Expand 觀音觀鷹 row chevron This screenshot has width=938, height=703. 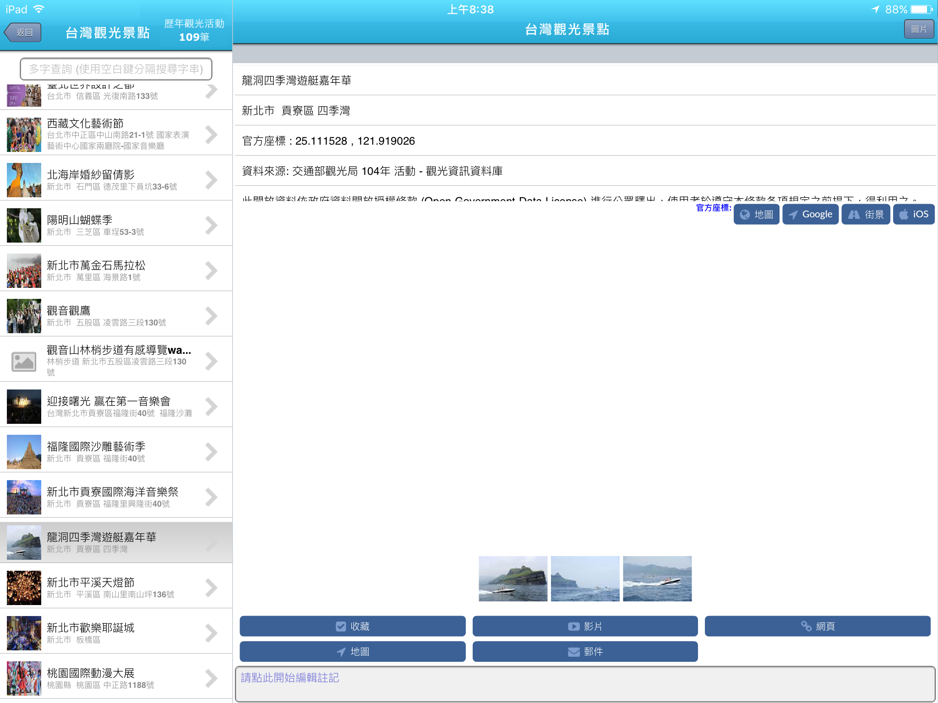coord(211,316)
